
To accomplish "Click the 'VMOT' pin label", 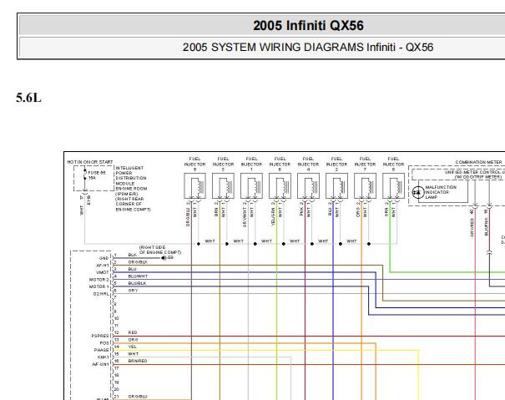I will click(x=103, y=272).
